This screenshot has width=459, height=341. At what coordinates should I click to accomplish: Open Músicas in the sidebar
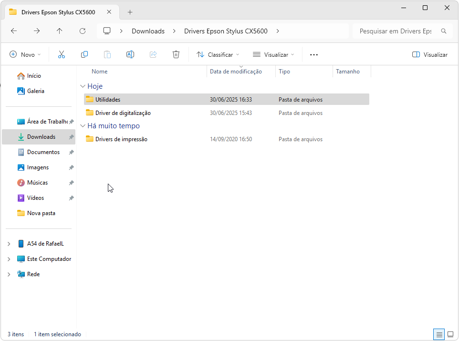coord(38,183)
